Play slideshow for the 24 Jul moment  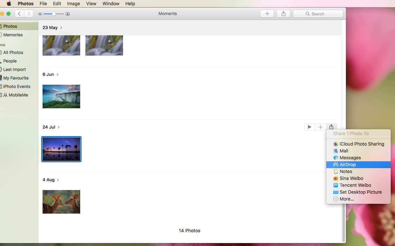click(x=310, y=127)
